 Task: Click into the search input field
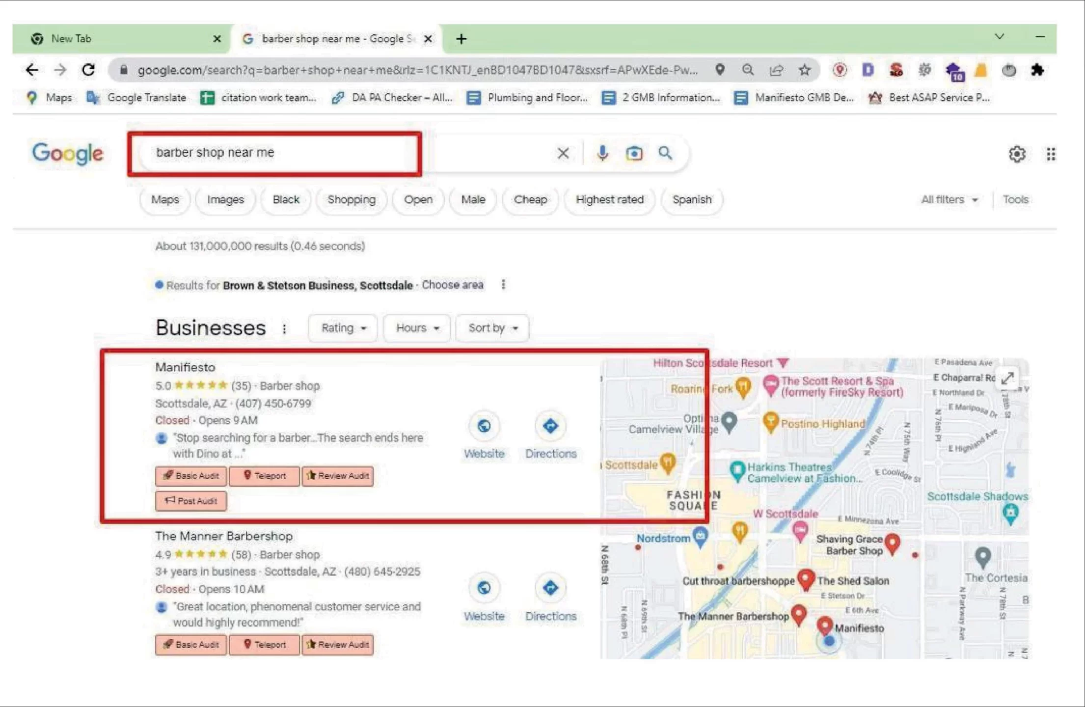pyautogui.click(x=295, y=153)
